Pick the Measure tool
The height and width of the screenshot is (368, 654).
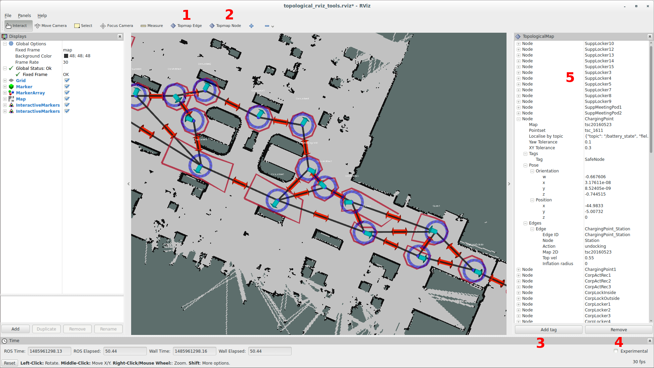pyautogui.click(x=152, y=26)
